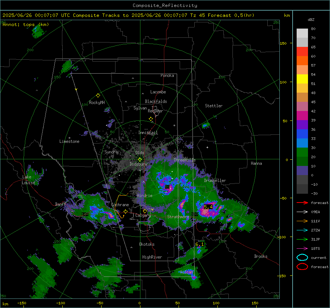Click the red forecast ellipse legend icon

(302, 267)
